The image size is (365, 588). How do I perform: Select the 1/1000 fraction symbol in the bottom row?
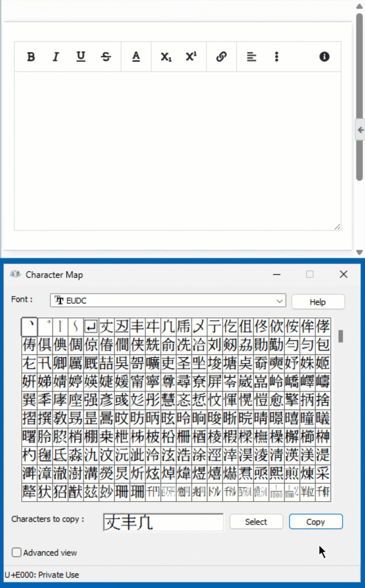point(276,492)
